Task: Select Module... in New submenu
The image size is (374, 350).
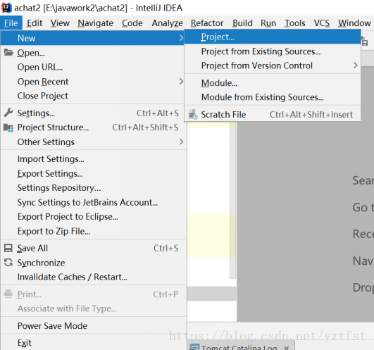Action: [273, 83]
